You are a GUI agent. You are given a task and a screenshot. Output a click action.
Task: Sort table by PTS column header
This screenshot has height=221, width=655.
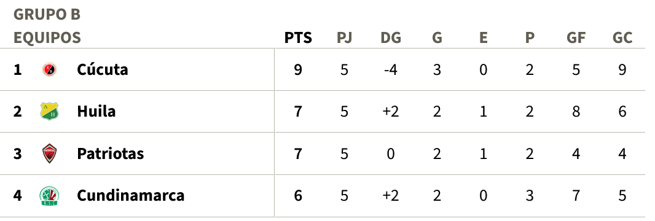(298, 38)
